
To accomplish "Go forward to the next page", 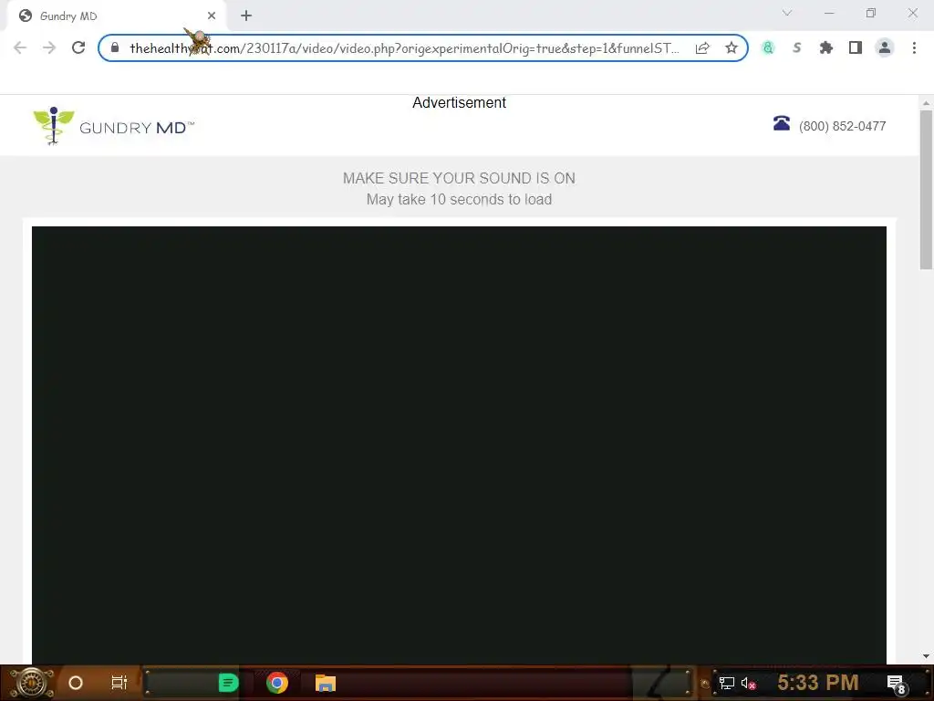I will click(49, 47).
